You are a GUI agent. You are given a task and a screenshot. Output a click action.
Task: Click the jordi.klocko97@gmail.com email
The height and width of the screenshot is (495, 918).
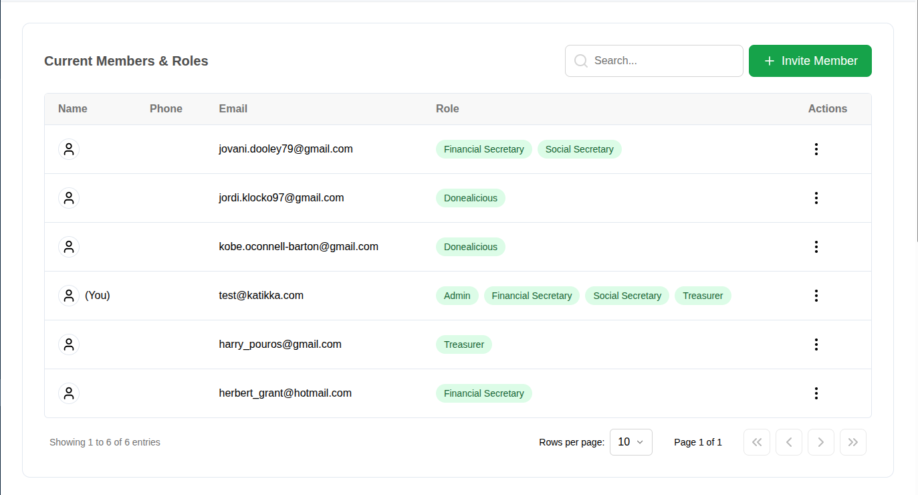pyautogui.click(x=281, y=198)
